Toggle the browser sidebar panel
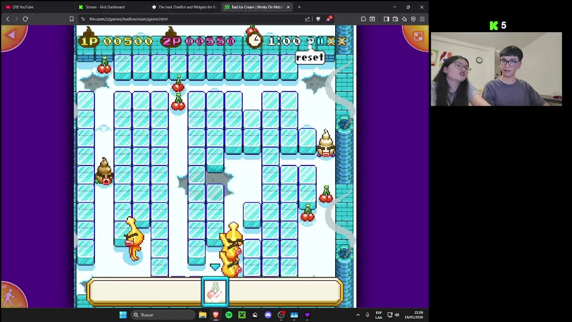Screen dimensions: 572x322 (387, 19)
